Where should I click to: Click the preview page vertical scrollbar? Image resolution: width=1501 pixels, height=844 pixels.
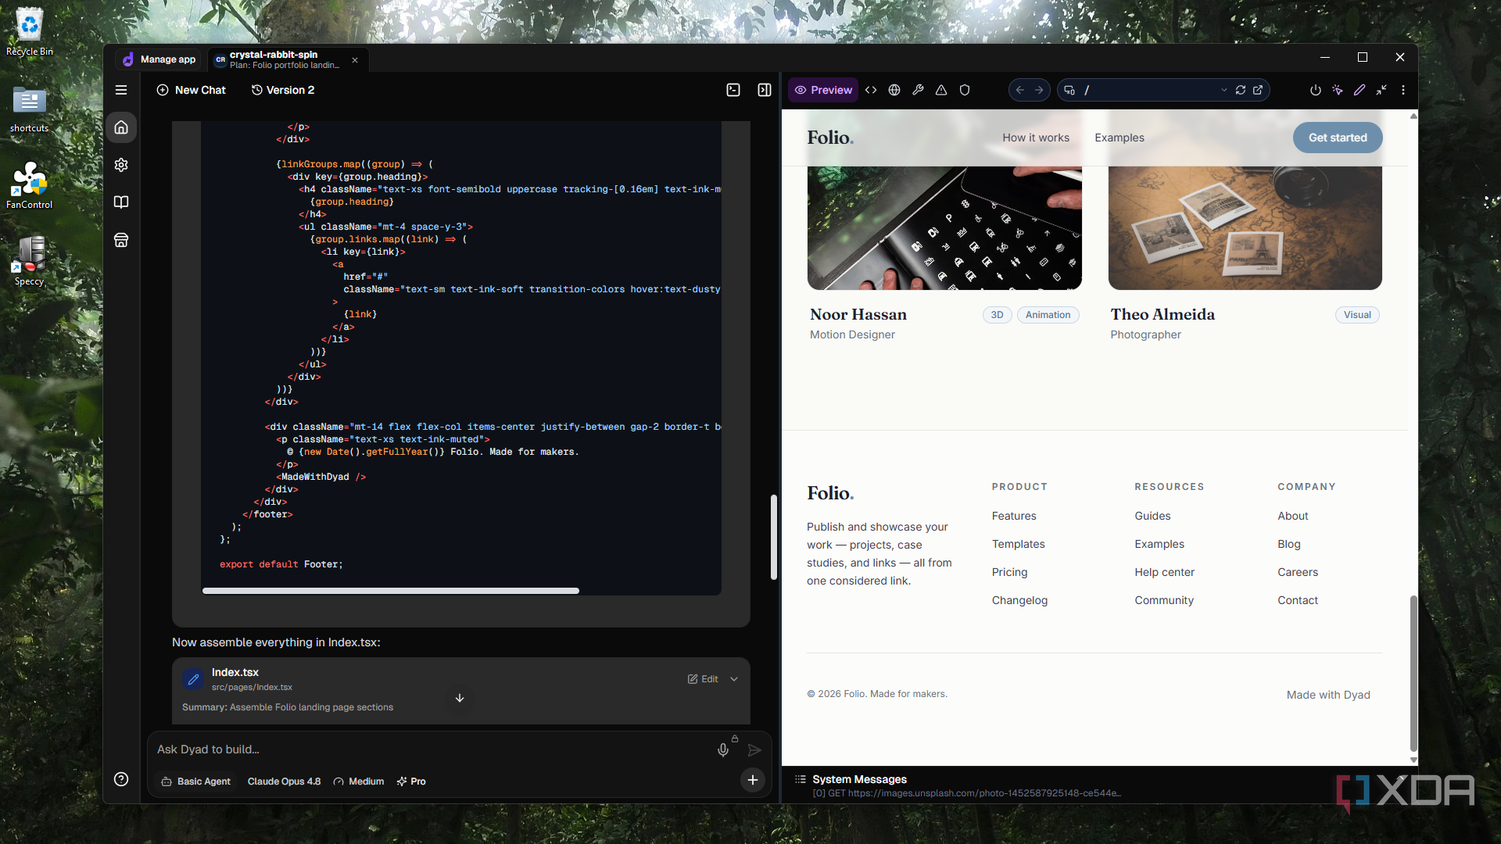point(1413,672)
